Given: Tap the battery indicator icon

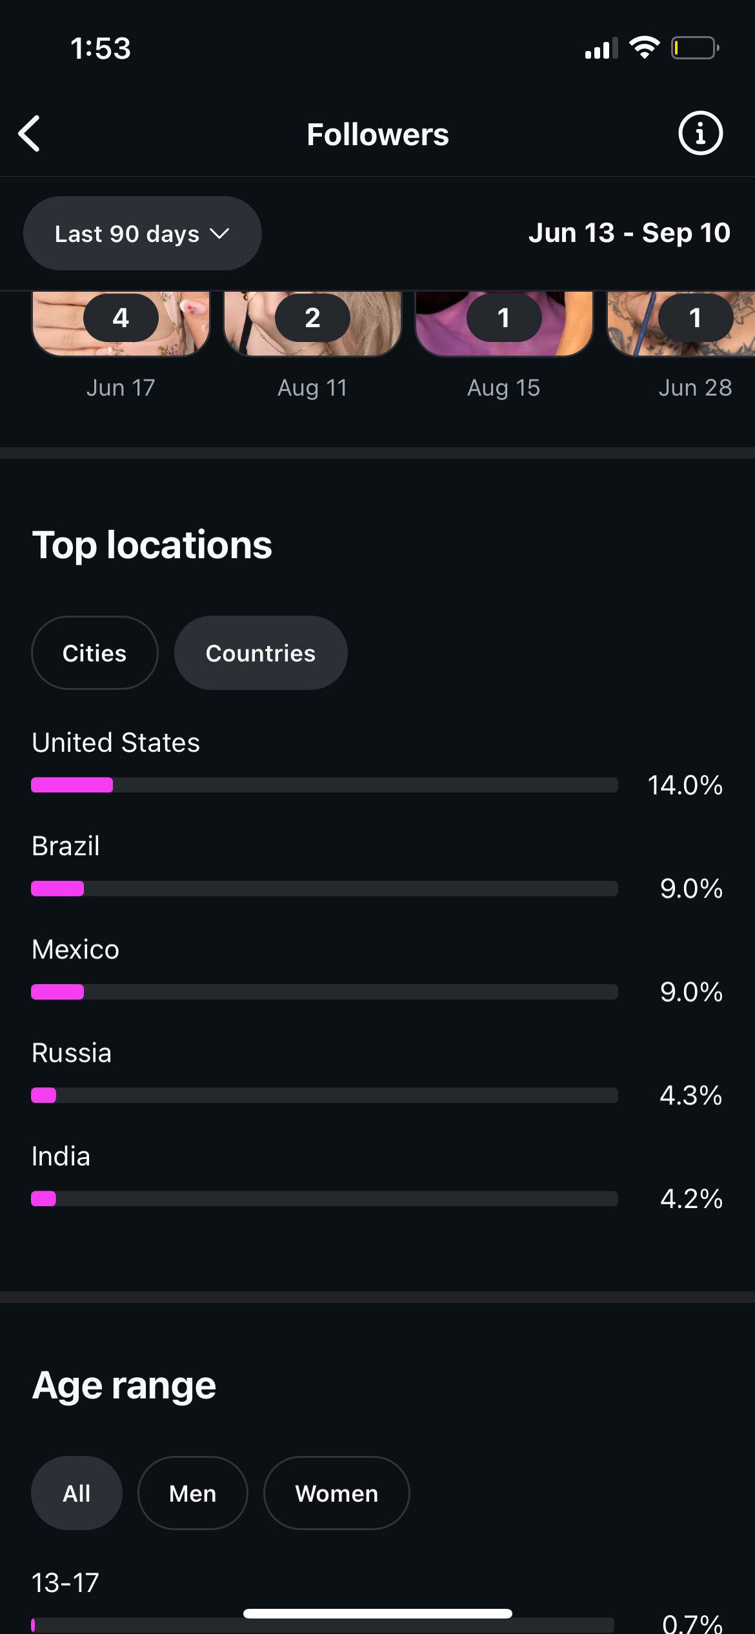Looking at the screenshot, I should click(694, 48).
